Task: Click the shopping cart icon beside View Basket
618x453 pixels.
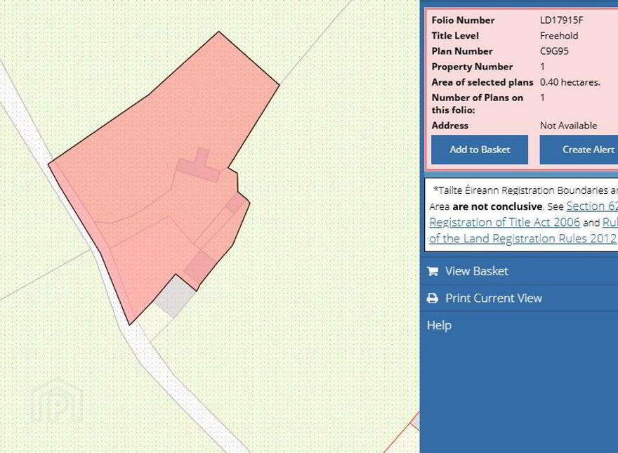Action: point(433,271)
